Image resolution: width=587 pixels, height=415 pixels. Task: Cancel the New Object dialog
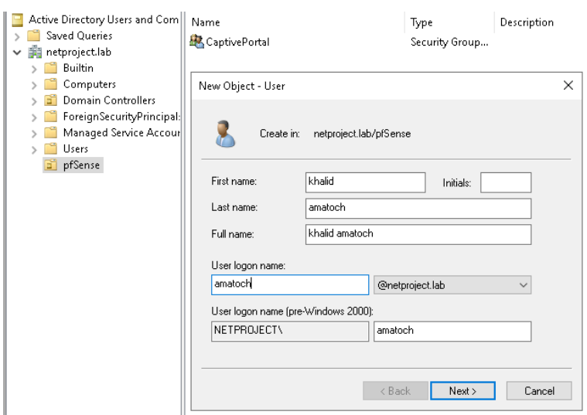click(539, 391)
